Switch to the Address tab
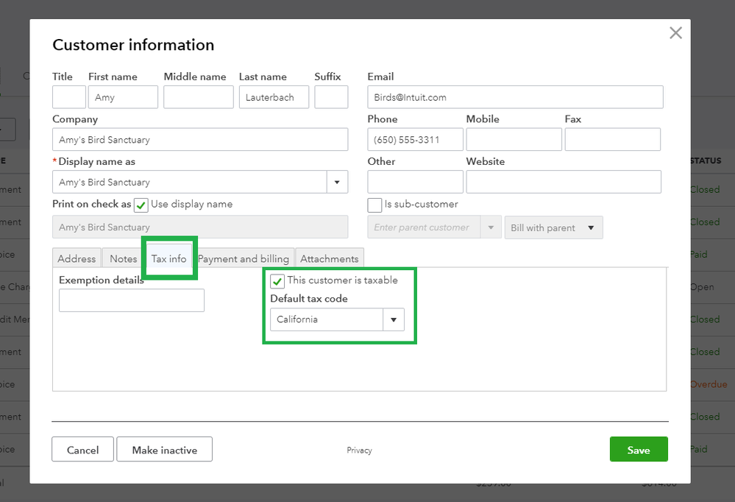The height and width of the screenshot is (502, 735). [x=77, y=258]
